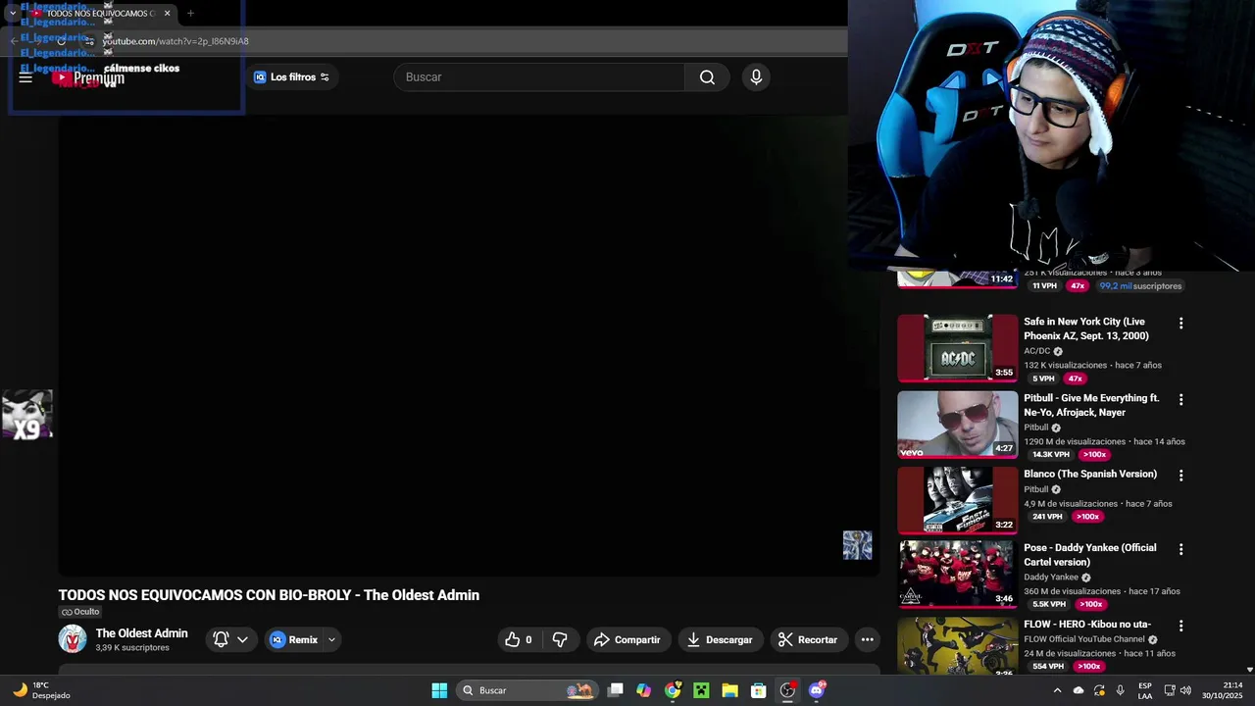This screenshot has width=1255, height=706.
Task: Click the taskbar Buscar search box
Action: tap(527, 690)
